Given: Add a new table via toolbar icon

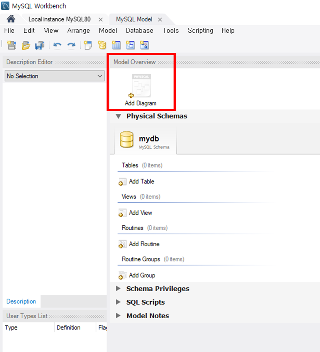Looking at the screenshot, I should tap(116, 45).
